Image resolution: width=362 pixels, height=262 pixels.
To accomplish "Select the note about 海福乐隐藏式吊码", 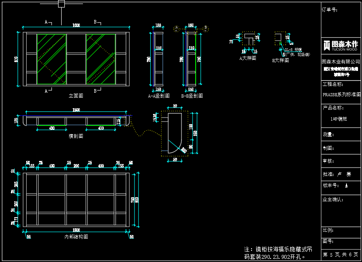I will tap(278, 253).
